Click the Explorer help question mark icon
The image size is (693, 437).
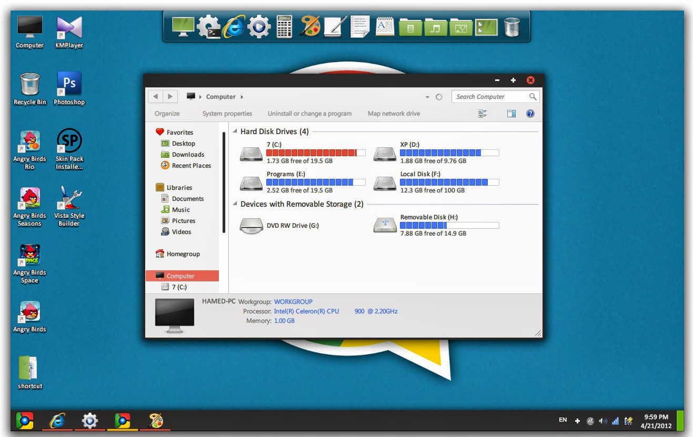530,114
